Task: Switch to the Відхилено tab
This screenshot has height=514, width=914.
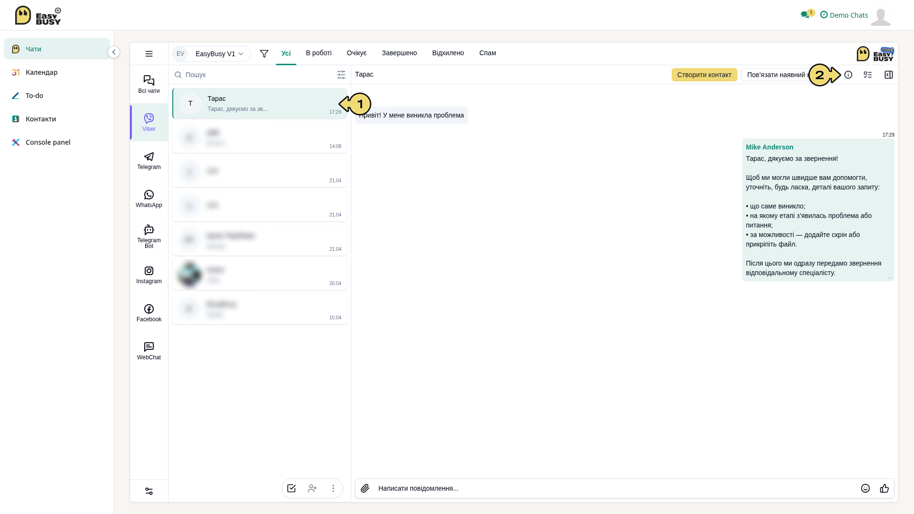Action: pyautogui.click(x=448, y=53)
